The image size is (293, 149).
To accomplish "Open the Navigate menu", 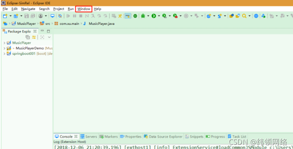I will tap(28, 9).
